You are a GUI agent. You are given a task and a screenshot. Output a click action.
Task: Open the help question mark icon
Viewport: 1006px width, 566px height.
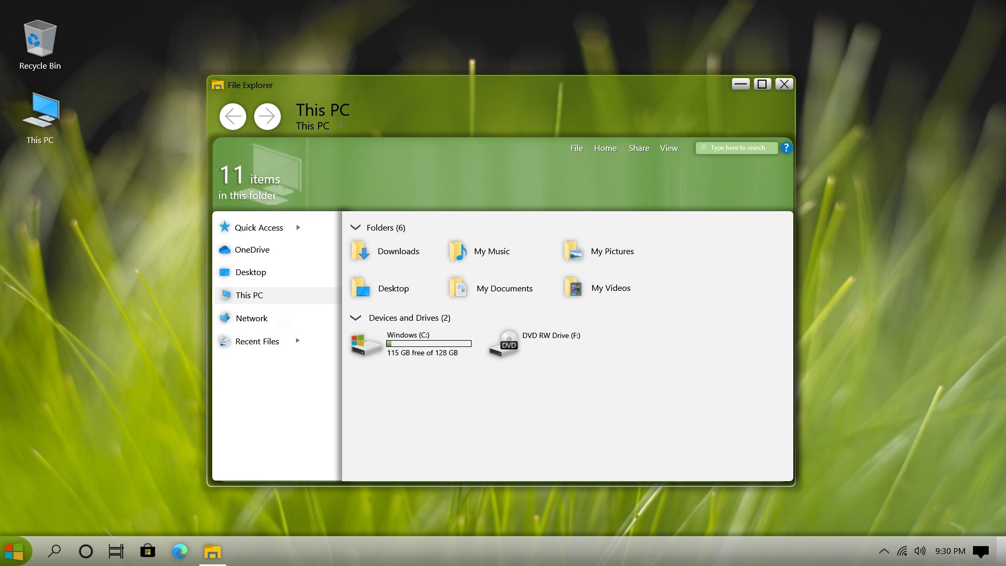pos(786,148)
